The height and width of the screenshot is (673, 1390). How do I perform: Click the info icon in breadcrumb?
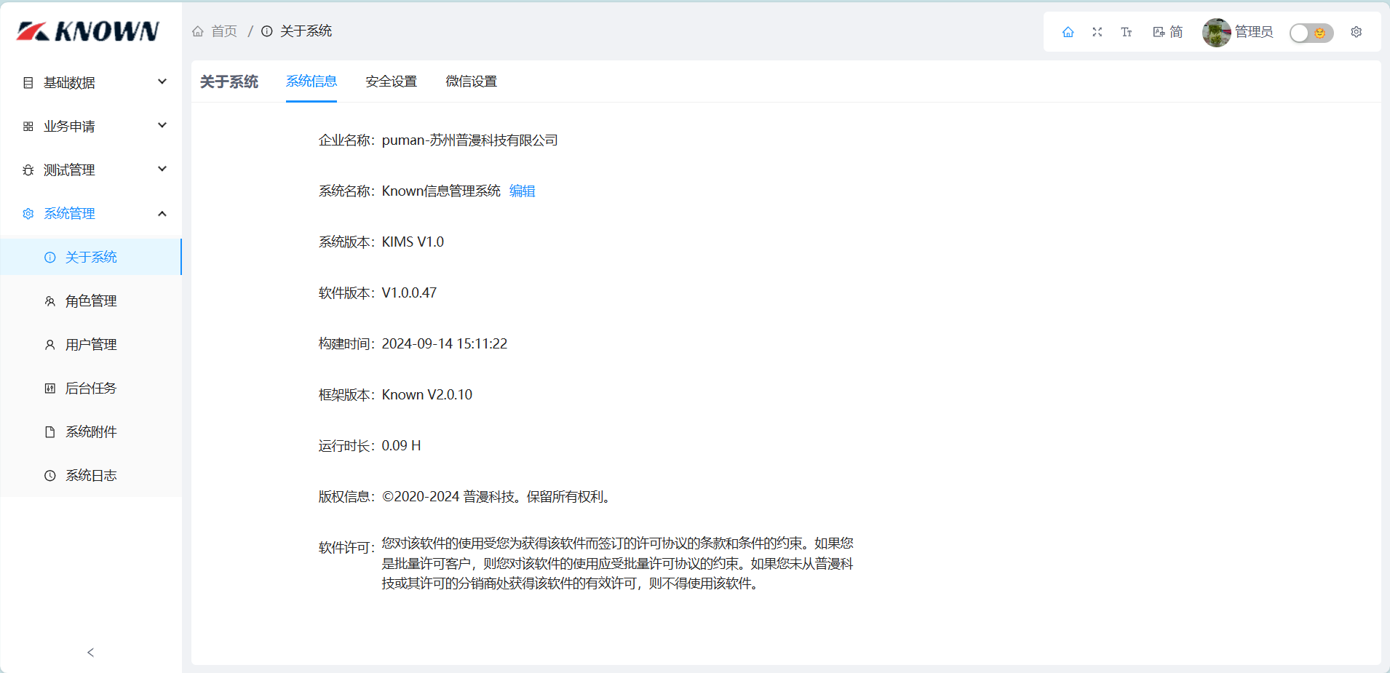pyautogui.click(x=267, y=31)
